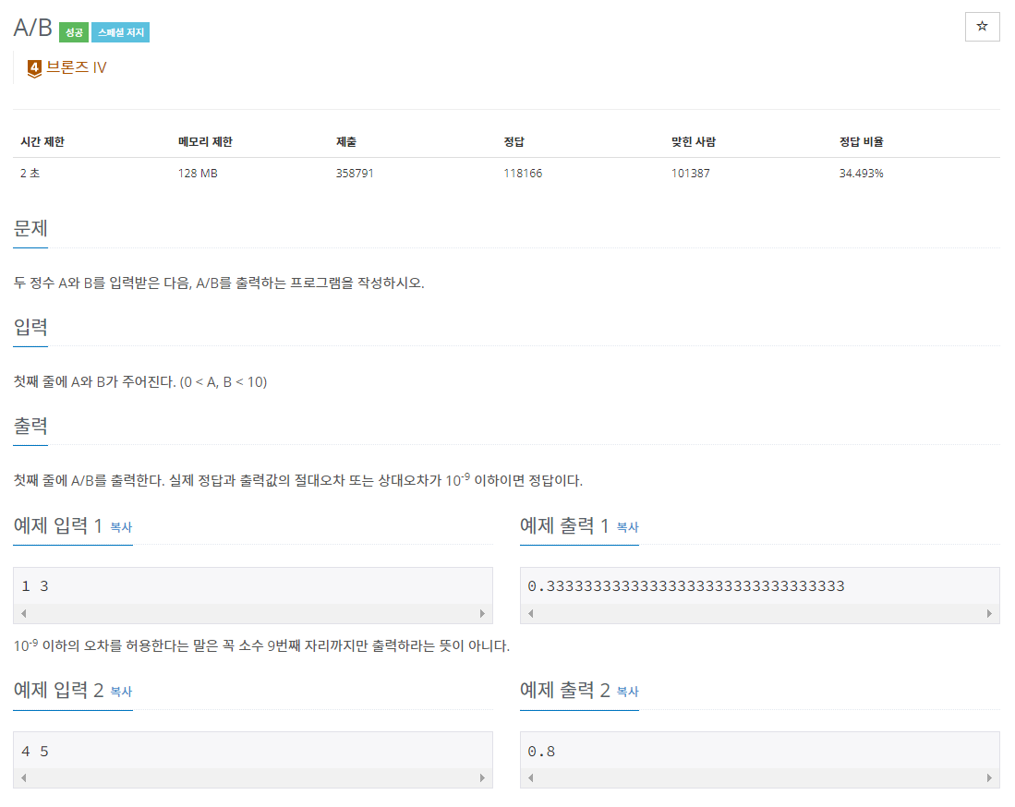The image size is (1015, 807).
Task: Click the 예제 출력 2 heading
Action: point(565,690)
